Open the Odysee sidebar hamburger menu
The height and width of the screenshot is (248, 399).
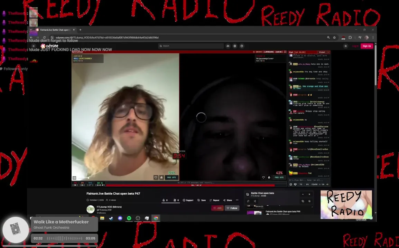click(x=33, y=46)
